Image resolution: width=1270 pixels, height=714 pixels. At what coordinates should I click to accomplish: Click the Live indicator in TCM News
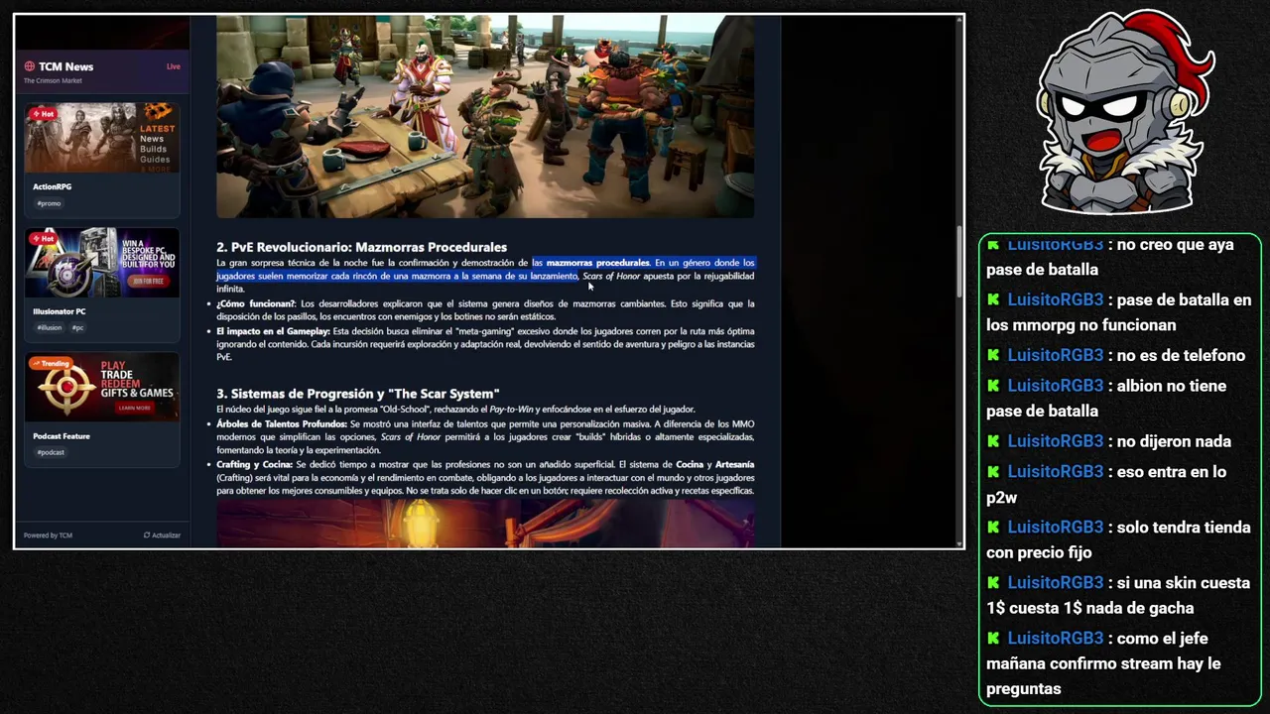click(x=174, y=66)
